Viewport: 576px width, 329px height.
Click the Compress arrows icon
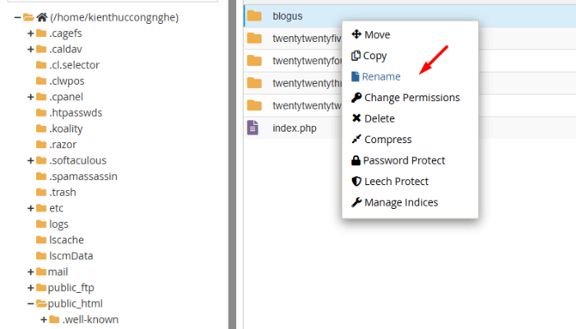356,140
